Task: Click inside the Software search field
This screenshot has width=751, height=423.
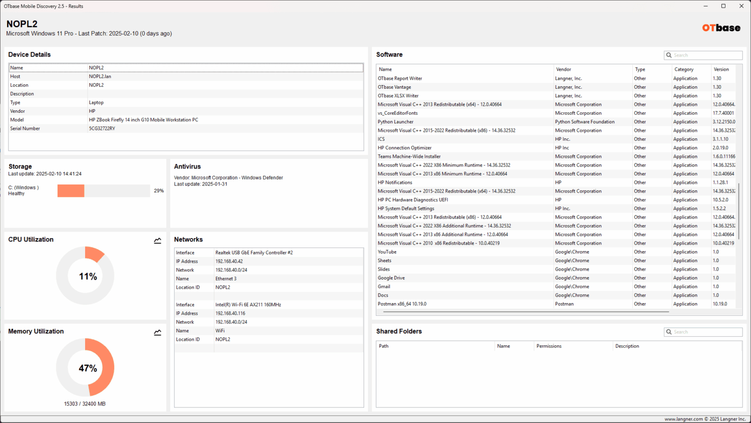Action: 706,55
